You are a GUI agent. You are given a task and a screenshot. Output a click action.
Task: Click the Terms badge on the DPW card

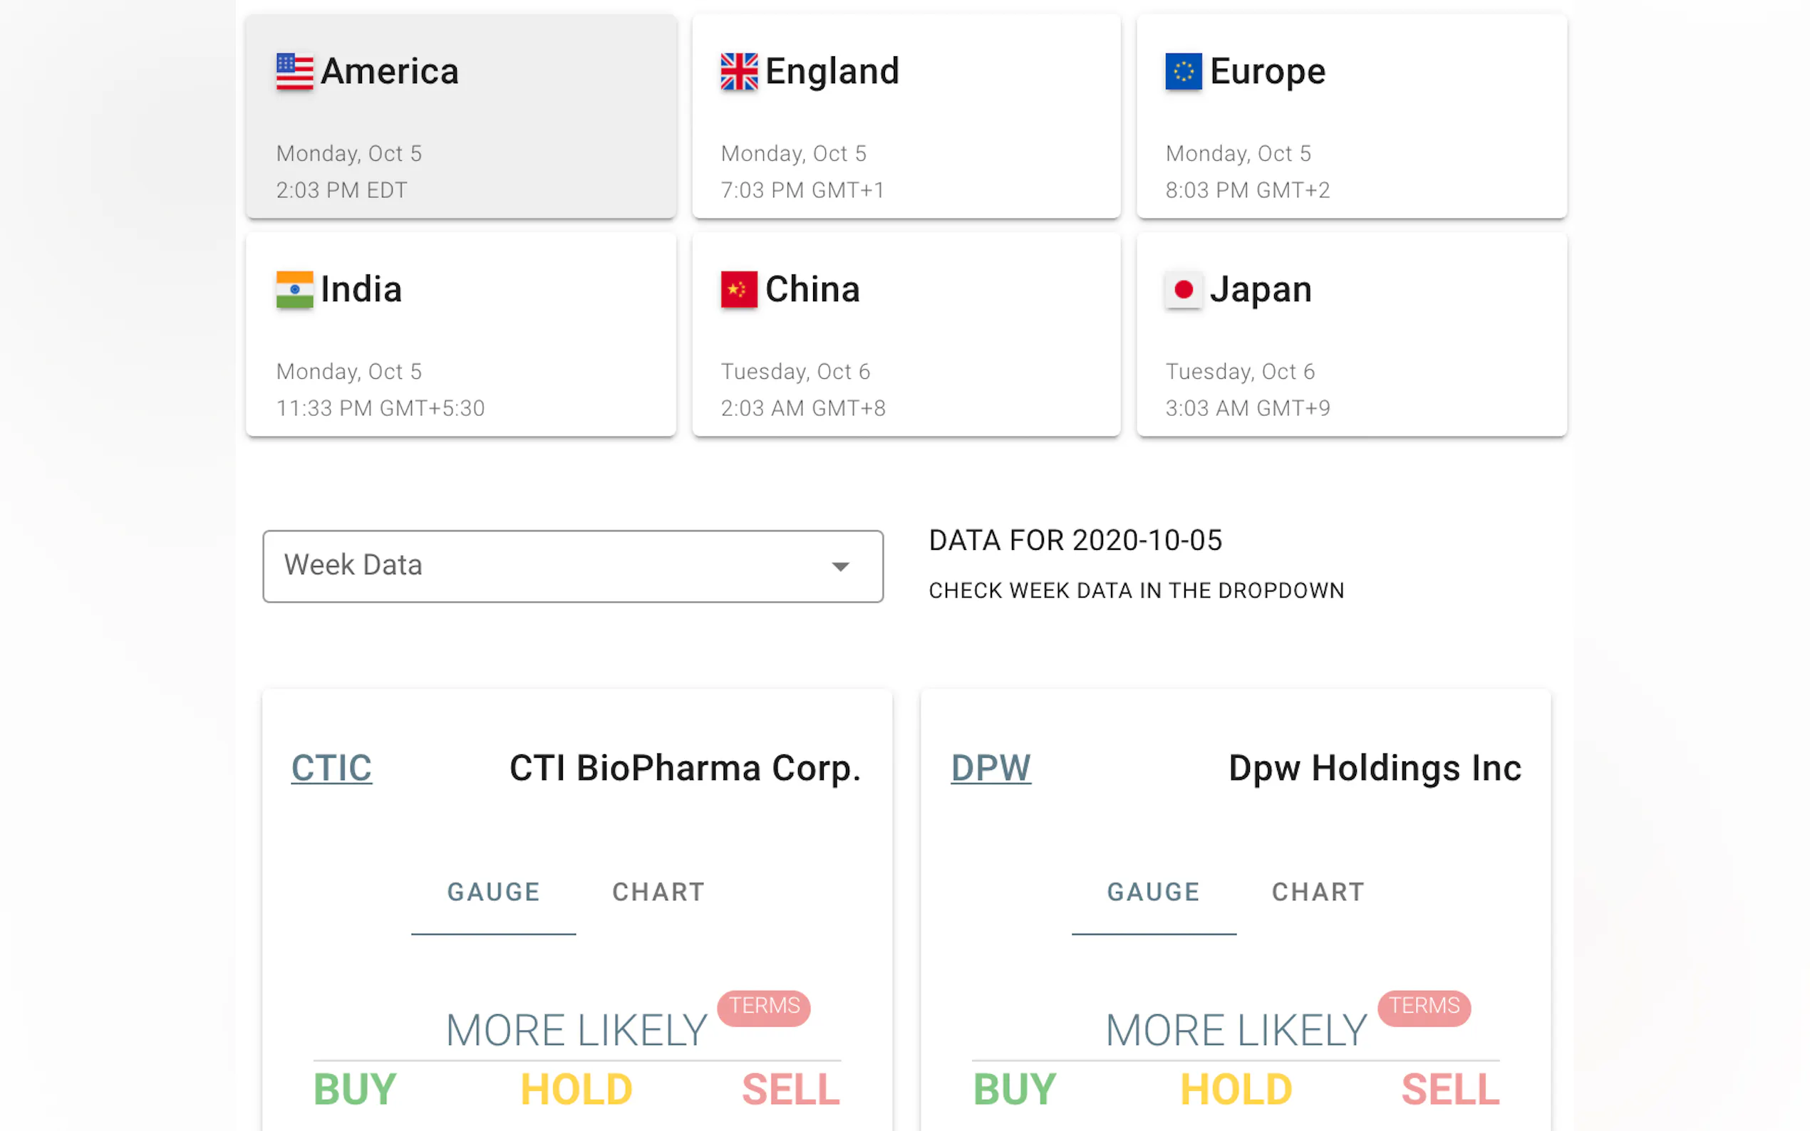click(x=1424, y=1006)
